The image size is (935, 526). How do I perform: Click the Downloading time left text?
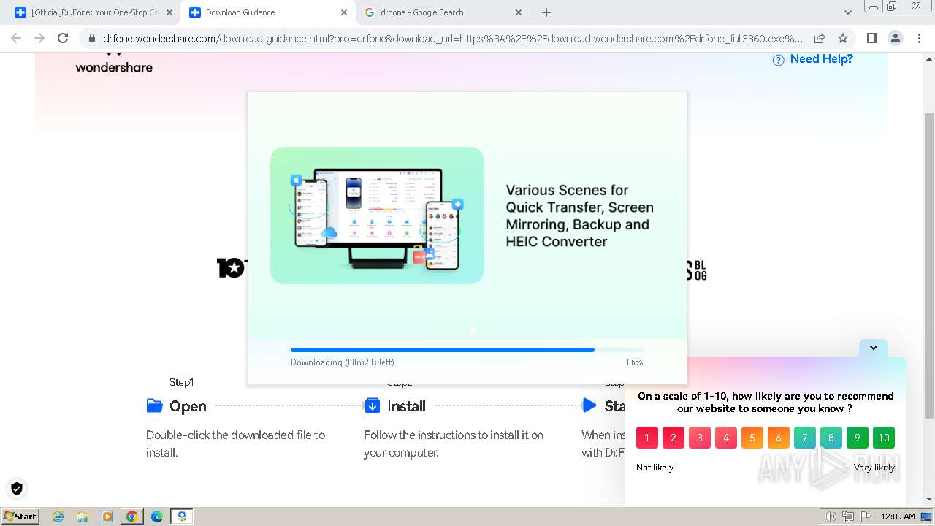click(343, 362)
